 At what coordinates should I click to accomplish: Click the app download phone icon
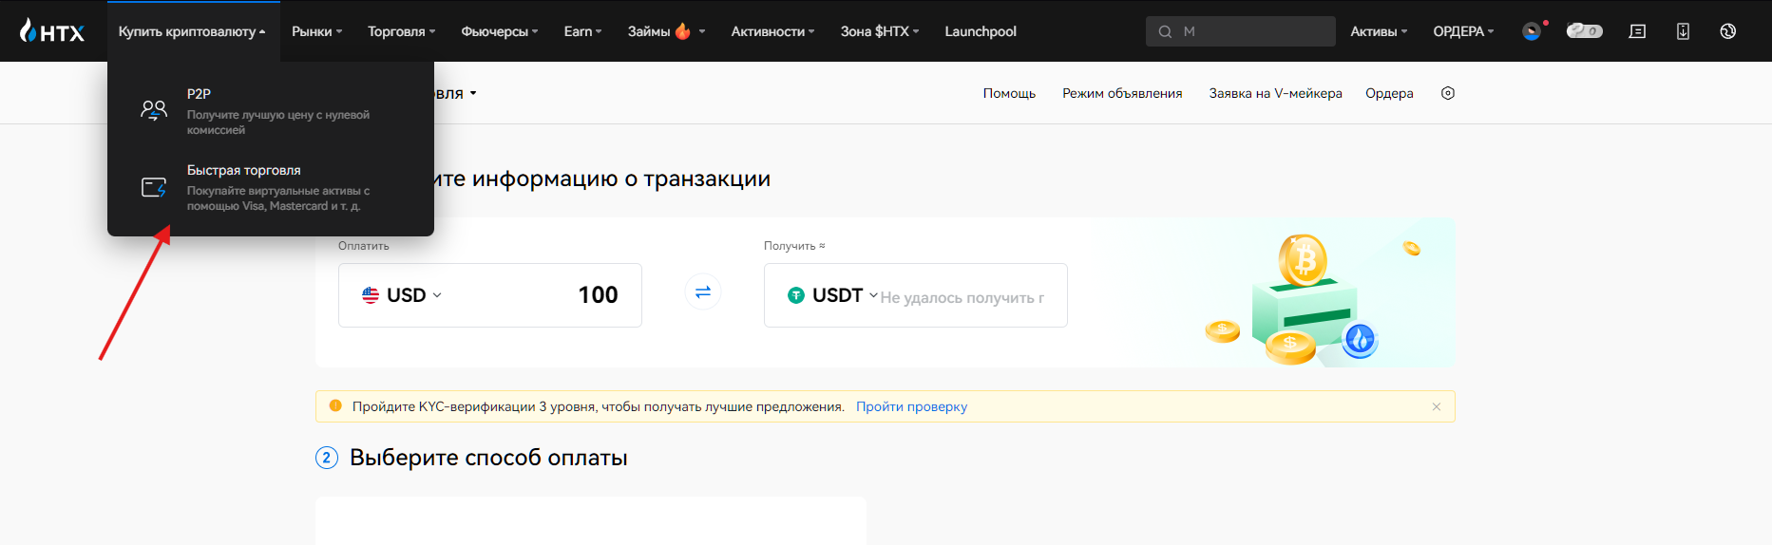click(x=1683, y=31)
